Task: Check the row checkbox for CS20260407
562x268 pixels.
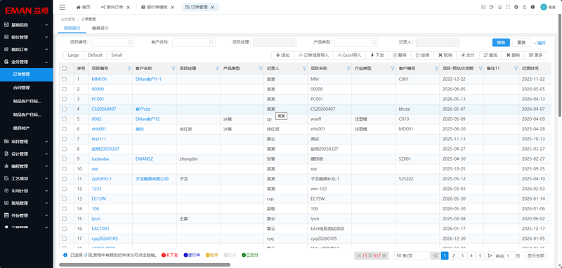Action: 64,109
